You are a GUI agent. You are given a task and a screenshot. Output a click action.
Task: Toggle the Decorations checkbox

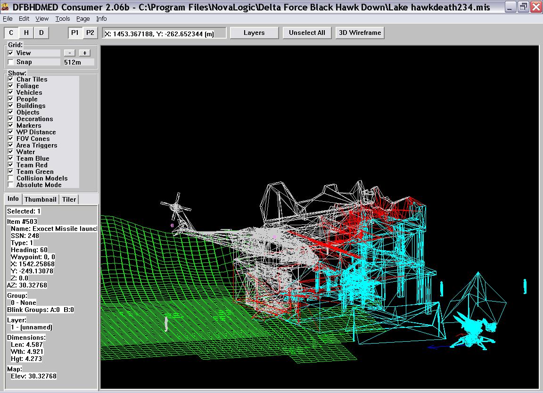pos(11,119)
